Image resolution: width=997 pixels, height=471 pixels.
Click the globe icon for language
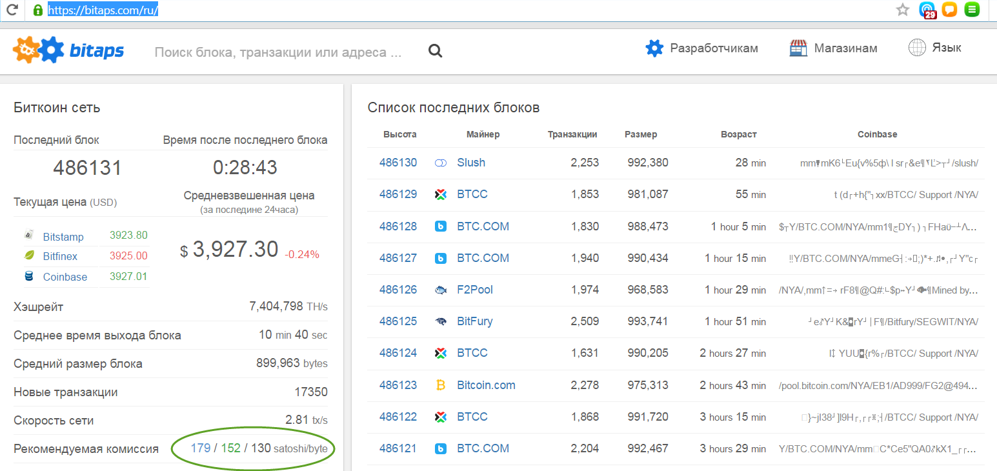(917, 48)
